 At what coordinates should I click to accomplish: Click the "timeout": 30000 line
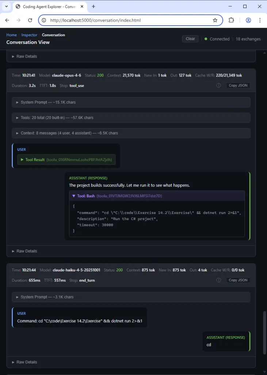pyautogui.click(x=95, y=225)
